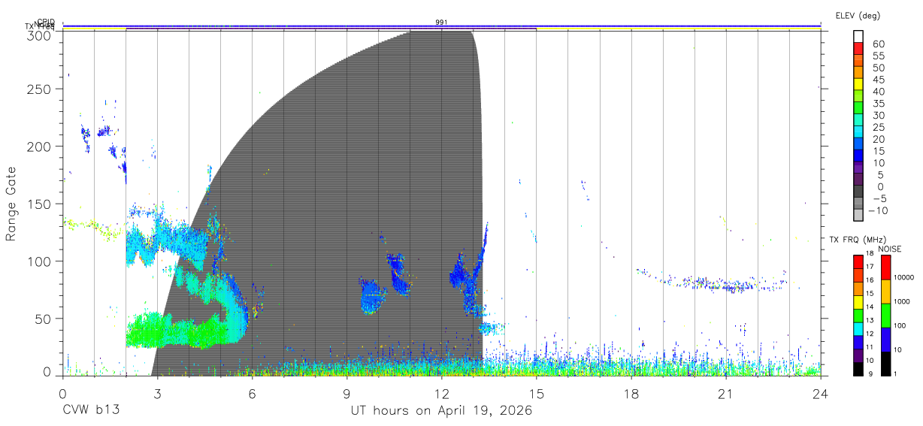Click the 'UT hours on April 19, 2026' axis title
Screen dimensions: 923x426
tap(441, 411)
